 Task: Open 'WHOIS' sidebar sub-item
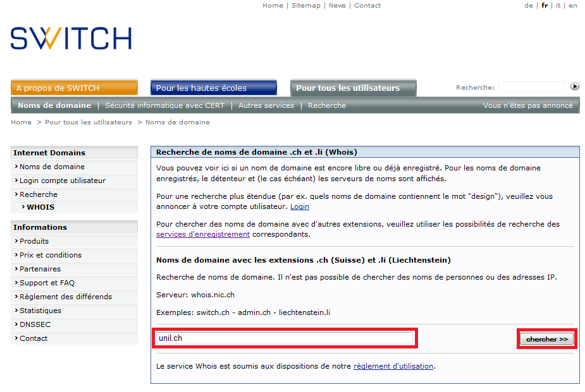pos(40,207)
